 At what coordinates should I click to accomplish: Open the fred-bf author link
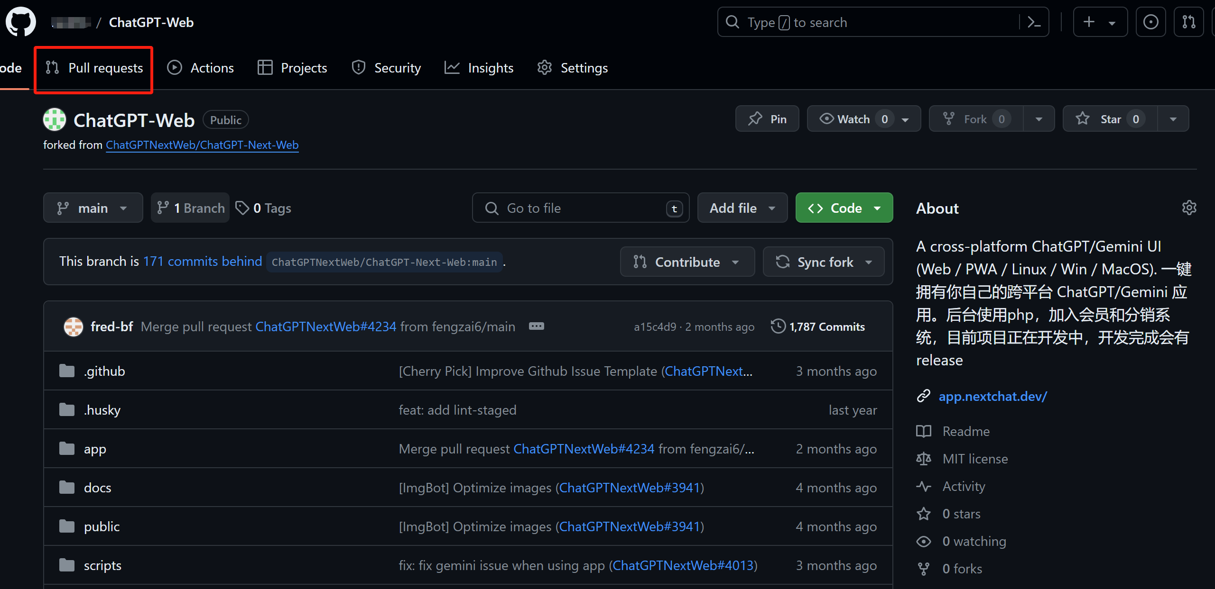(x=111, y=326)
